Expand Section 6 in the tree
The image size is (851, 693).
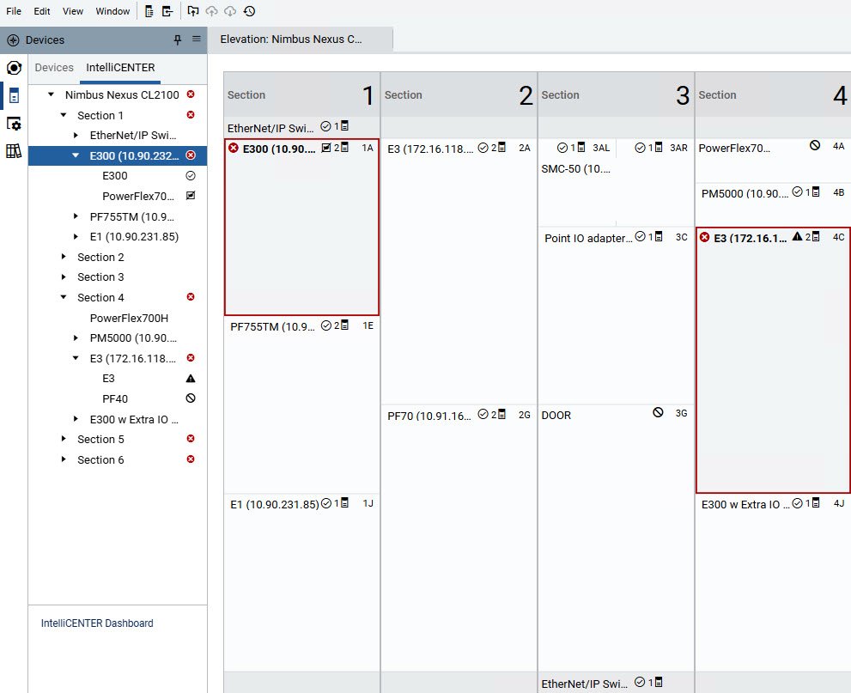[64, 459]
